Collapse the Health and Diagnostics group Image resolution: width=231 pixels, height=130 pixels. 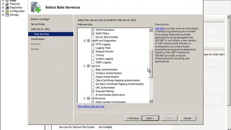point(84,41)
